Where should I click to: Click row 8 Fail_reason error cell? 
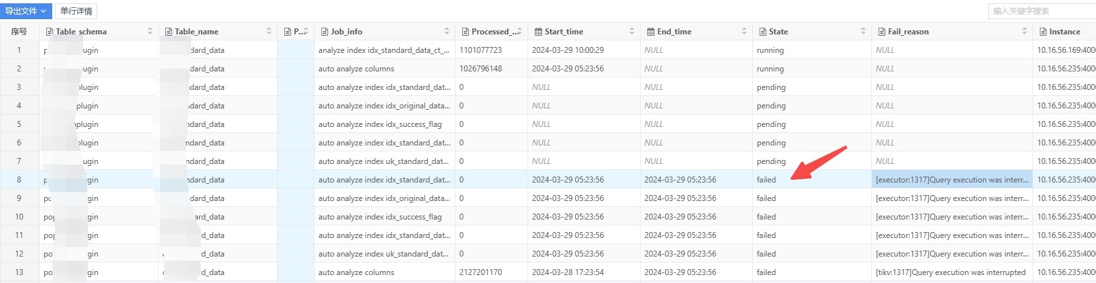pyautogui.click(x=951, y=180)
